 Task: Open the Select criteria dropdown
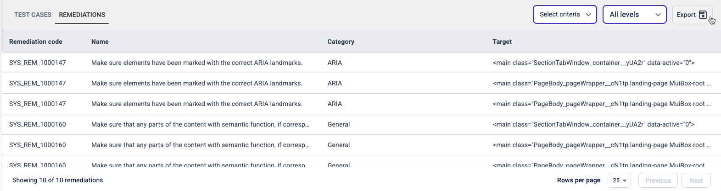(565, 15)
